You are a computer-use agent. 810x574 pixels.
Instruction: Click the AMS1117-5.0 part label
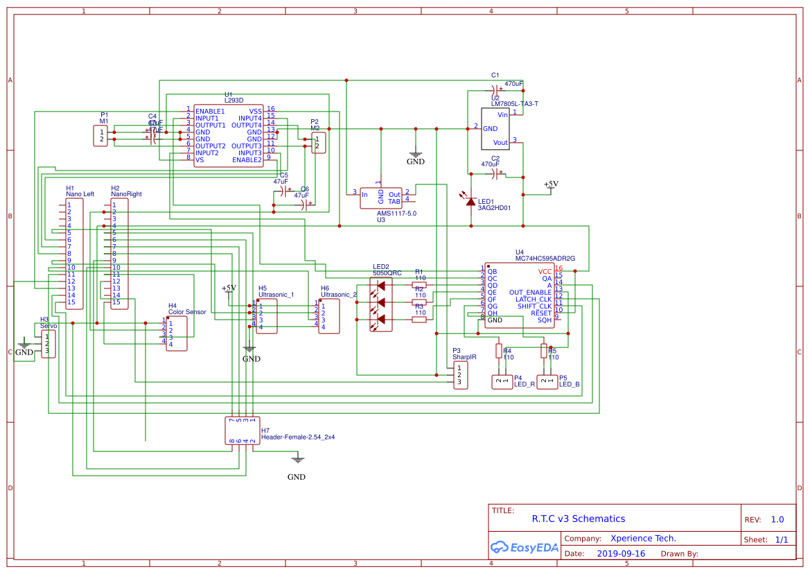[x=396, y=214]
